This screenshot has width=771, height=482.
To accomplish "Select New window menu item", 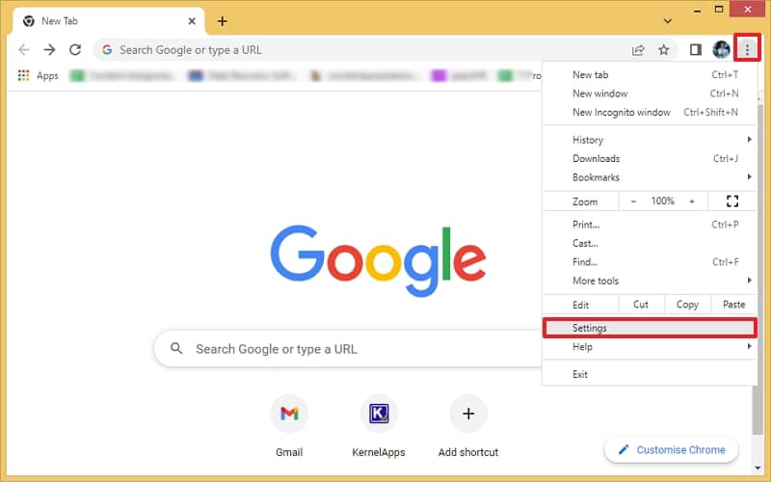I will [x=649, y=94].
